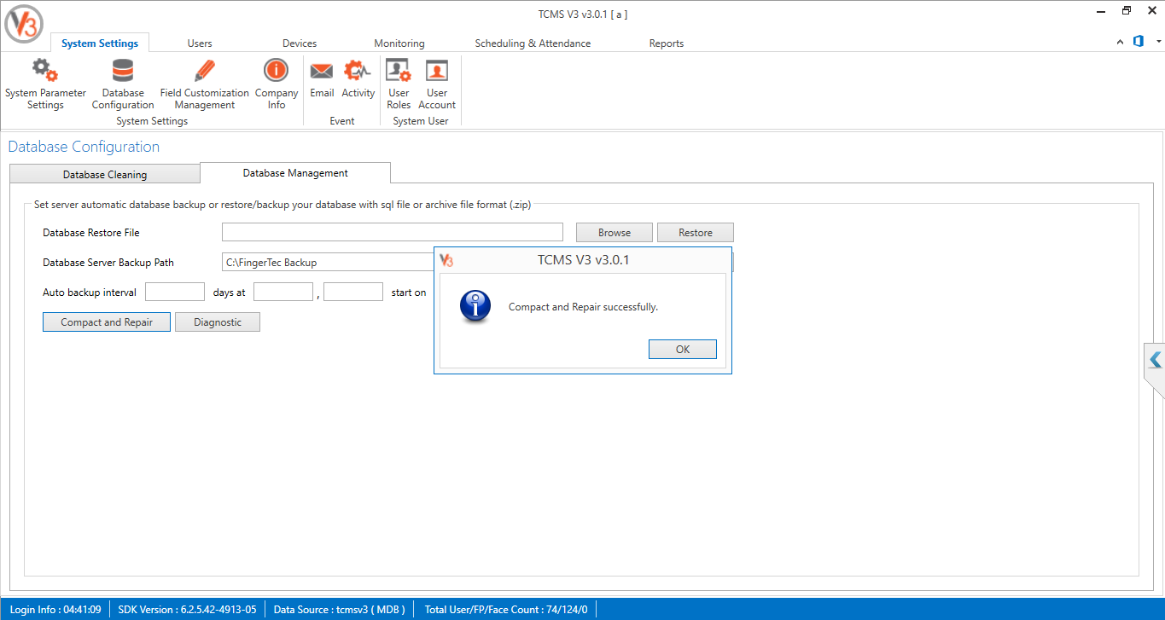Focus the first 'days at' time field

tap(283, 292)
